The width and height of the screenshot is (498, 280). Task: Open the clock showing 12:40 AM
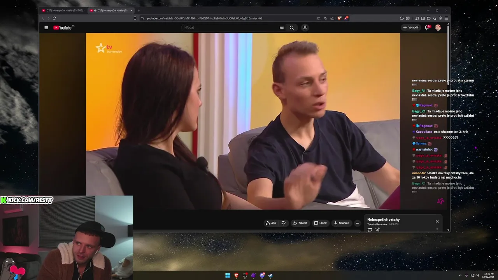[489, 275]
